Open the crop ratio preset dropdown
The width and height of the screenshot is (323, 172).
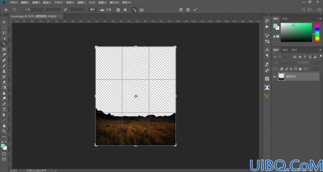[34, 10]
